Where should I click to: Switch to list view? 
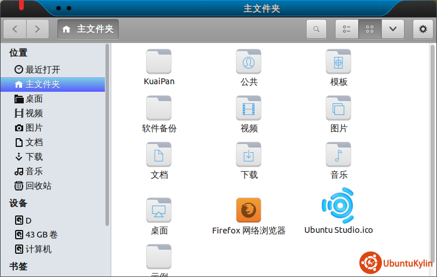[x=347, y=29]
